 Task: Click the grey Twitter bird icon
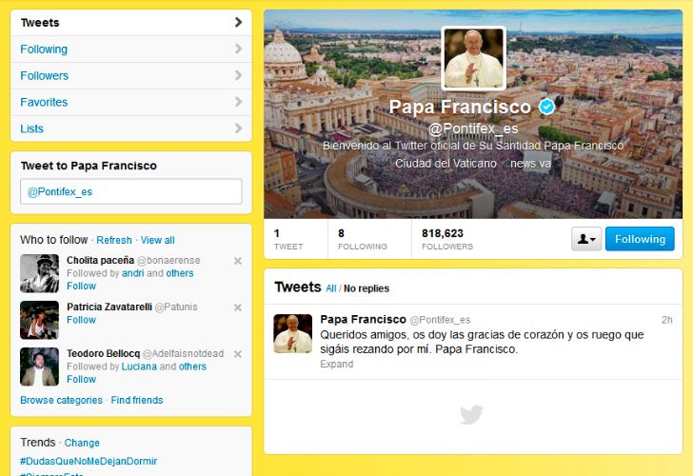(471, 414)
